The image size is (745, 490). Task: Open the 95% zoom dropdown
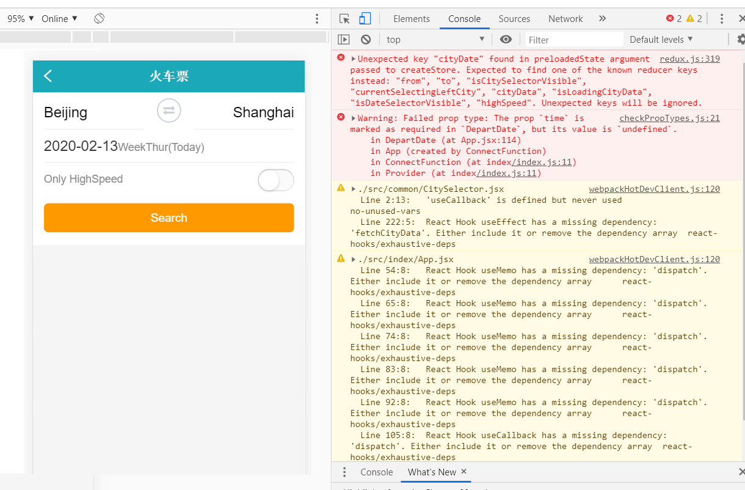[21, 18]
